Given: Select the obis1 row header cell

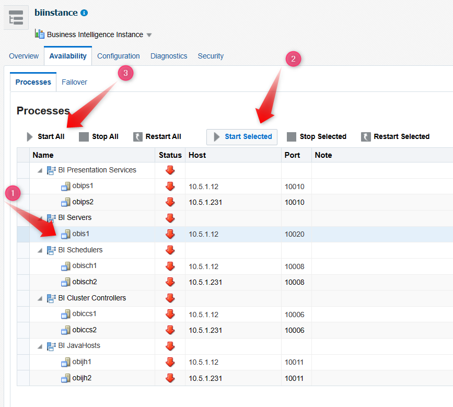Looking at the screenshot, I should 23,234.
